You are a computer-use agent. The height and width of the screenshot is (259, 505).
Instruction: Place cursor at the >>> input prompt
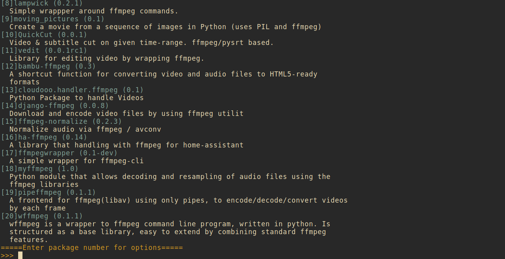(x=20, y=255)
